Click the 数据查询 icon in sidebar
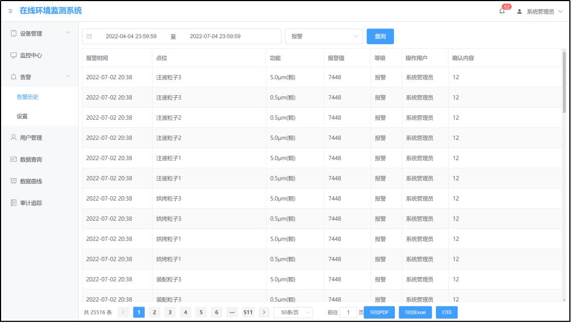This screenshot has height=323, width=571. (x=14, y=160)
